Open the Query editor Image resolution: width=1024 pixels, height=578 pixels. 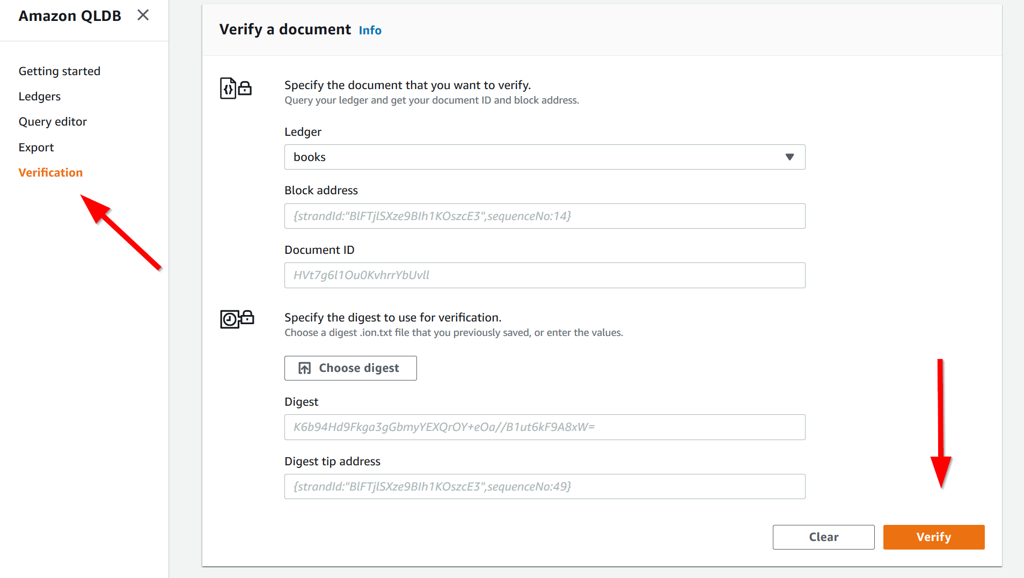coord(53,122)
